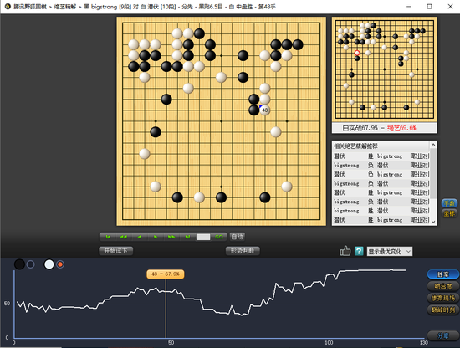Click white stone numbered 48 on board
Screen dimensions: 460x348
[x=265, y=110]
